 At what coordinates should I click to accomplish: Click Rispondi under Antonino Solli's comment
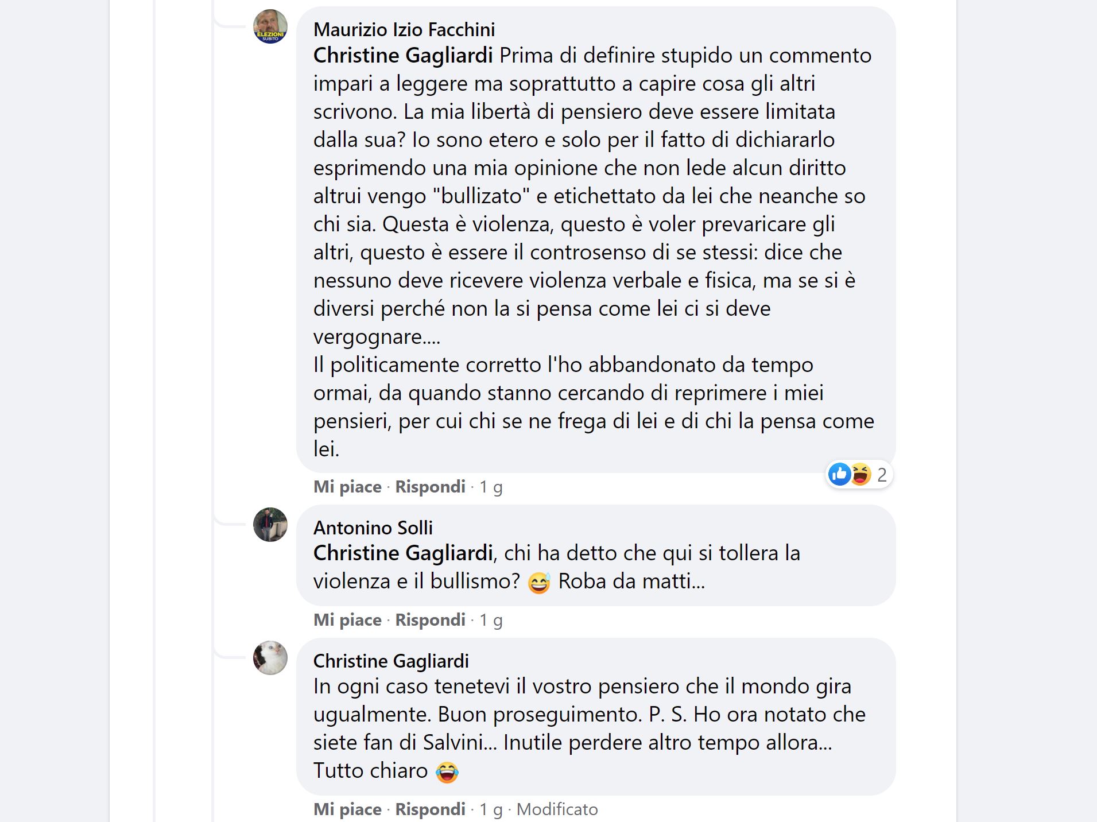(x=430, y=620)
